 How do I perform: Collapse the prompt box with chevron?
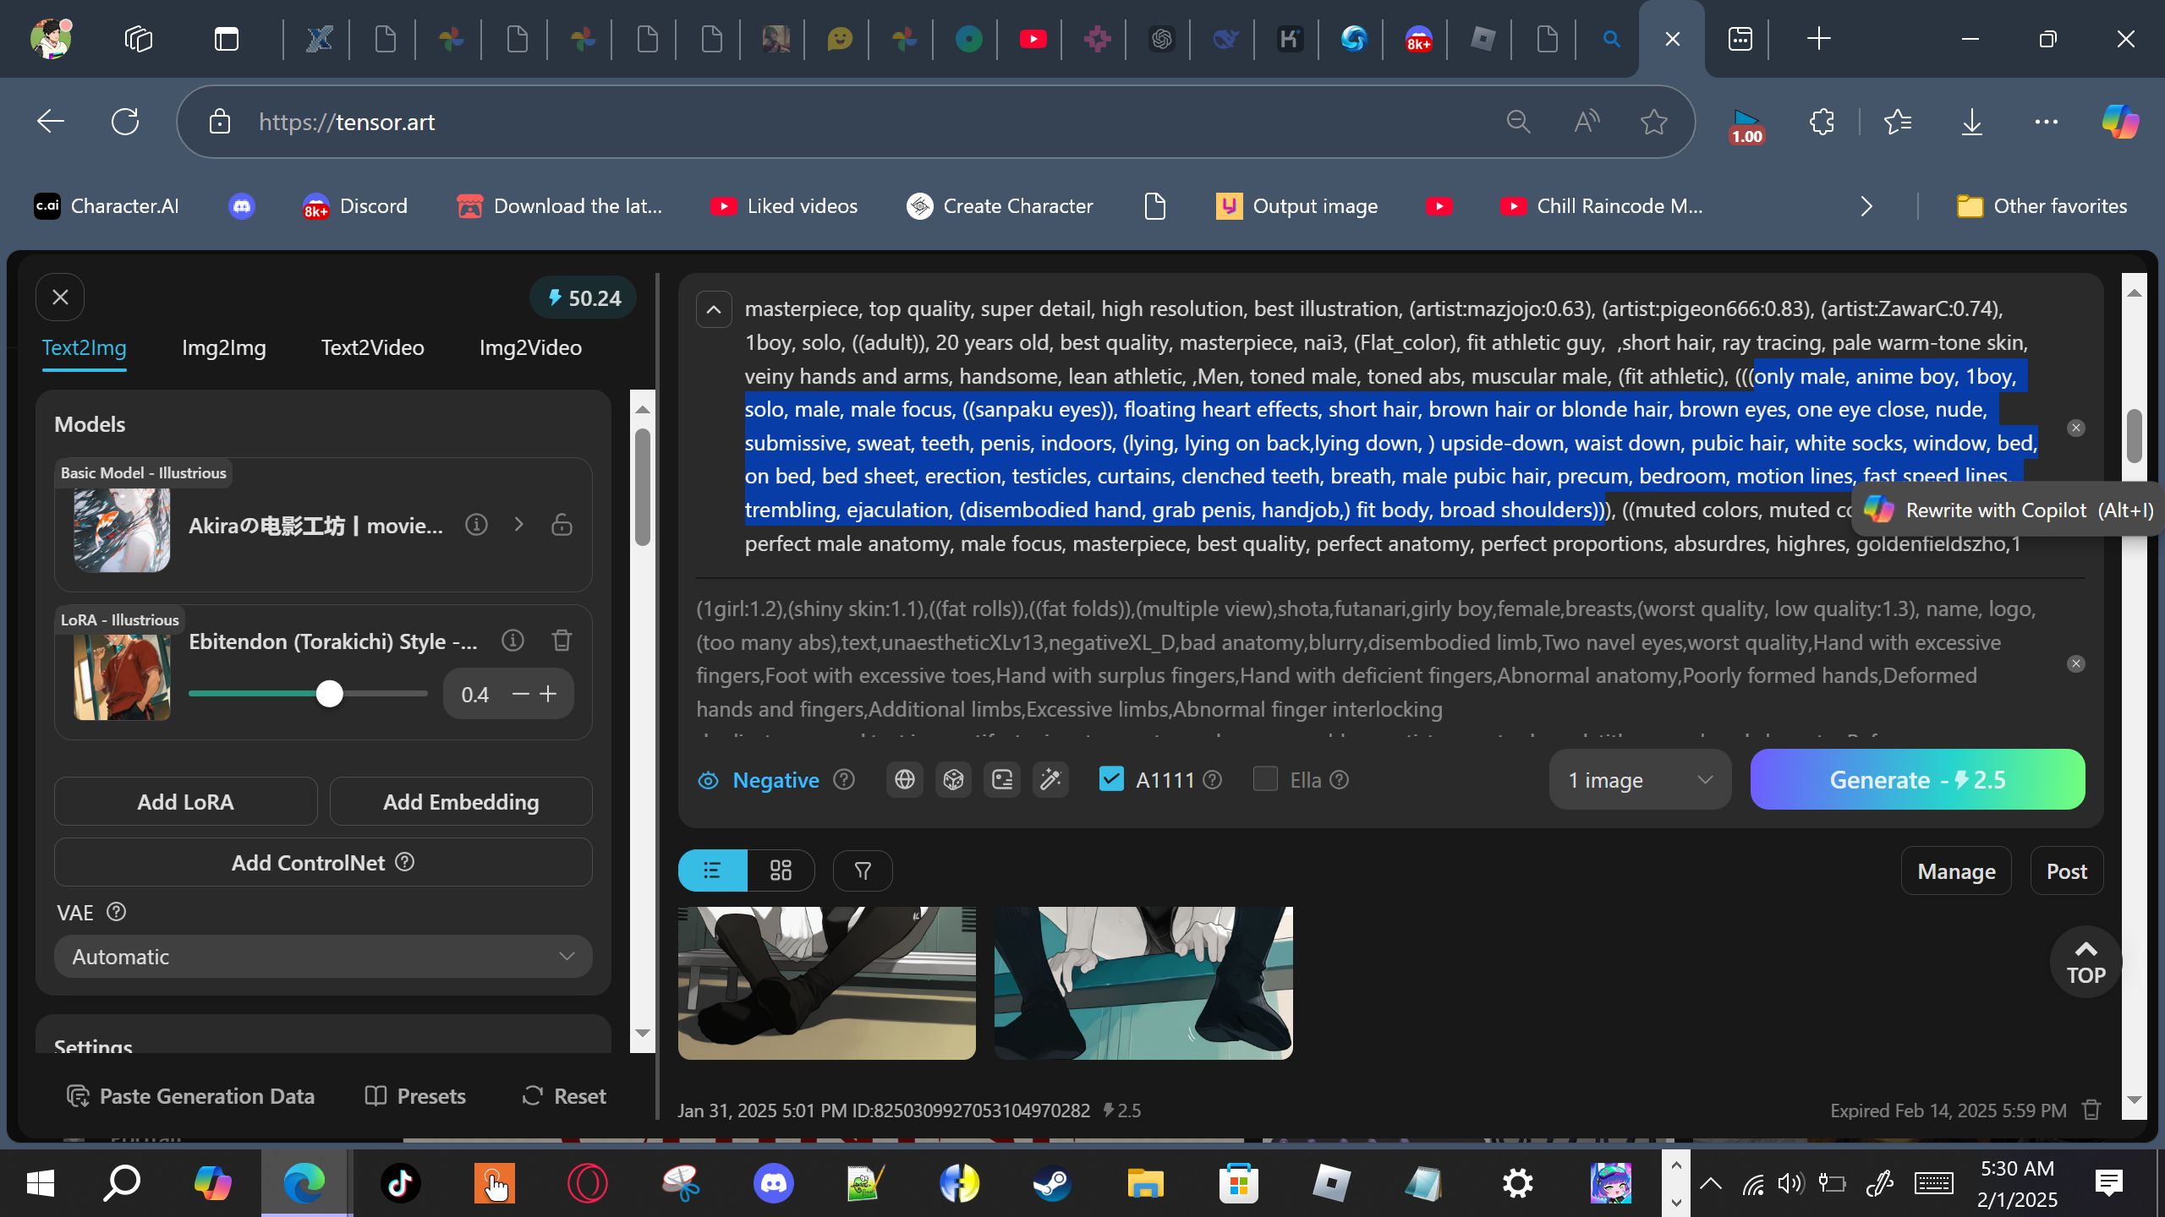point(714,309)
